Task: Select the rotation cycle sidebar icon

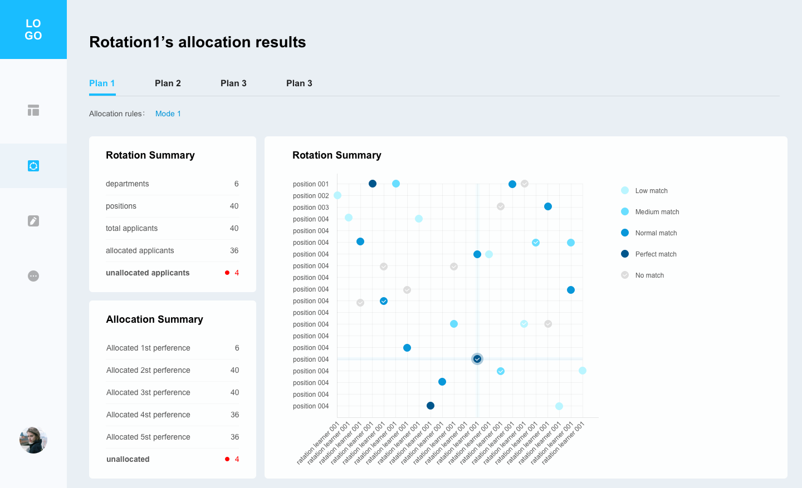Action: click(33, 166)
